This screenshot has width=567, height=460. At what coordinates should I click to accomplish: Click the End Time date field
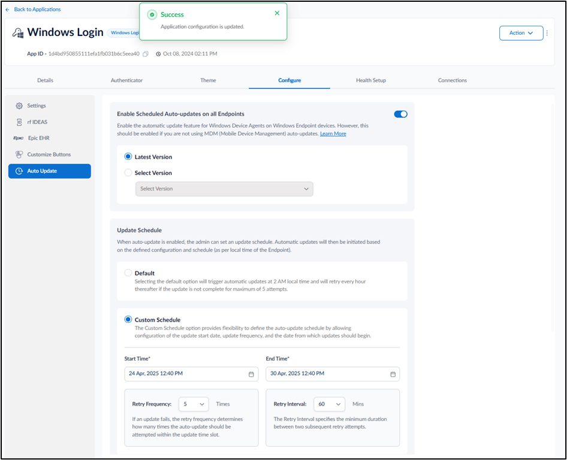click(x=333, y=374)
